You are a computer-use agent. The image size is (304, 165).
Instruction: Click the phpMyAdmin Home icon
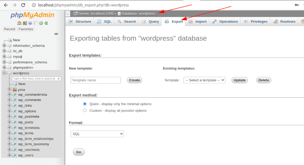tap(19, 23)
